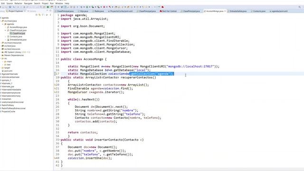Click warning marker on line 21 gutter
The width and height of the screenshot is (304, 171).
click(55, 88)
